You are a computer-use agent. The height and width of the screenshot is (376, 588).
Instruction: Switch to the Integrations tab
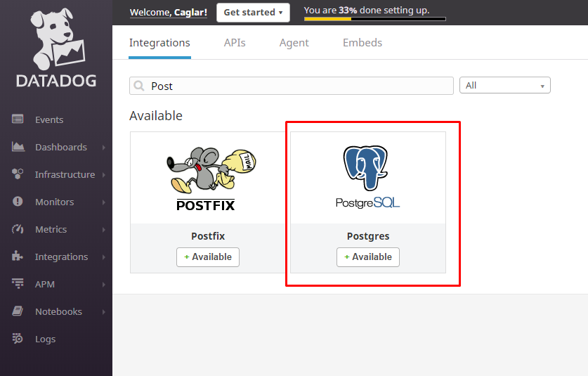159,43
